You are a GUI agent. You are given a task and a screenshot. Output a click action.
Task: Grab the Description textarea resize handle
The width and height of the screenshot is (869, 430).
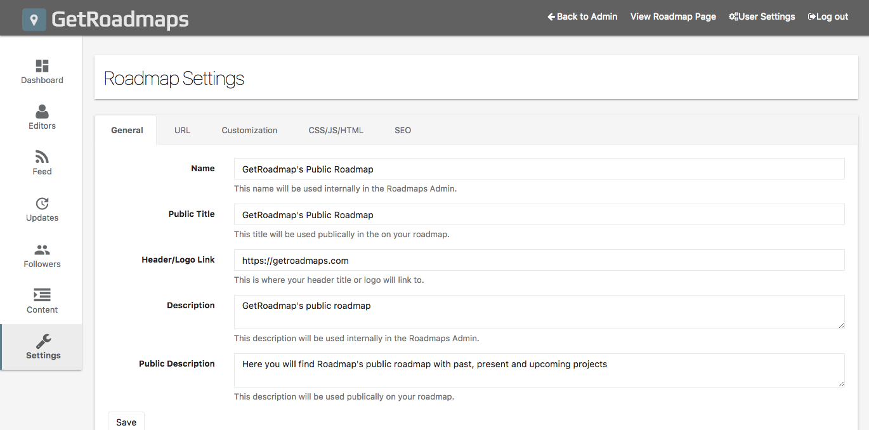[x=840, y=325]
